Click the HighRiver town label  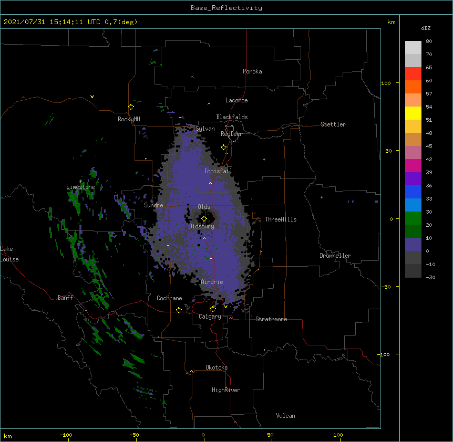click(226, 390)
